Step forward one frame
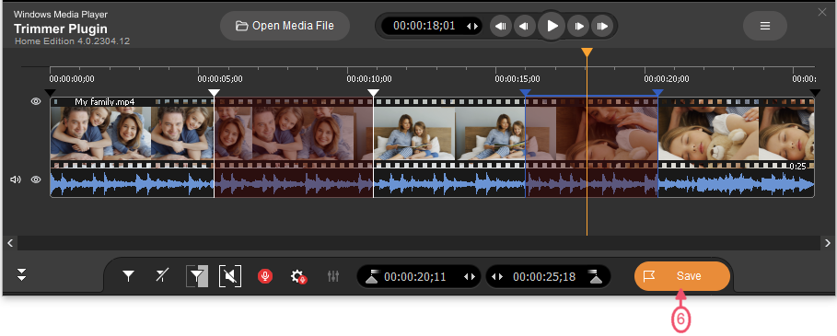 (578, 26)
